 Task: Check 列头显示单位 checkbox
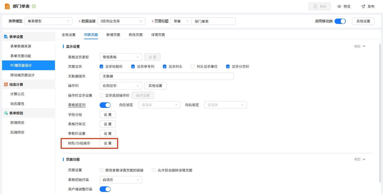tap(193, 67)
